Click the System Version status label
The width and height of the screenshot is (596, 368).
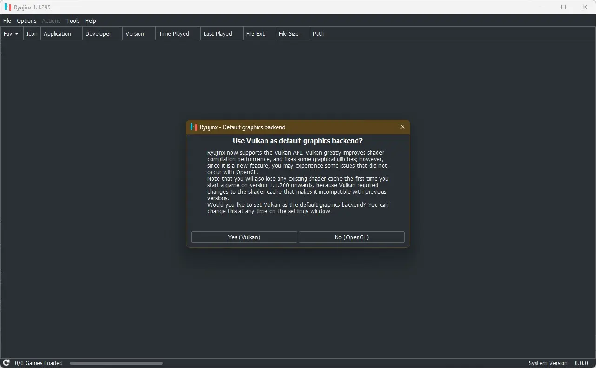tap(548, 363)
